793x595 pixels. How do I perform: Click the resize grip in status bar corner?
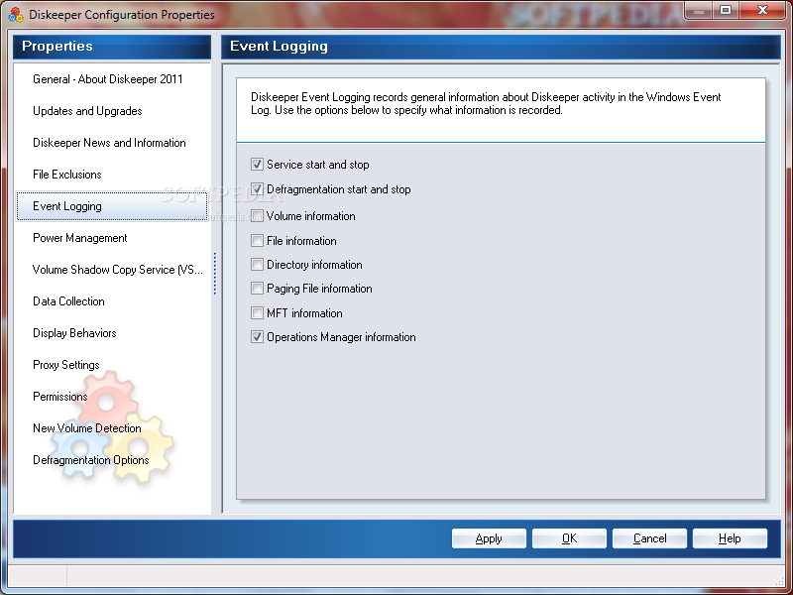click(781, 580)
